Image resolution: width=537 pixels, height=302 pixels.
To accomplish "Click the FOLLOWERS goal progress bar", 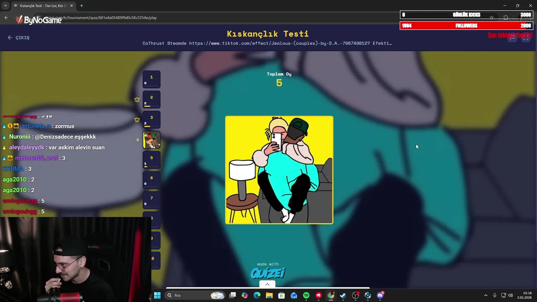I will coord(467,26).
